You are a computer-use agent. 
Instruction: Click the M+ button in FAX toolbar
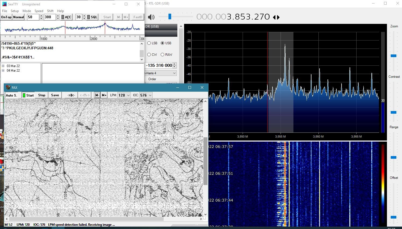tap(104, 95)
